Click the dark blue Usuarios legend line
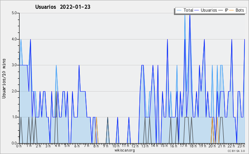The width and height of the screenshot is (249, 154). click(197, 10)
